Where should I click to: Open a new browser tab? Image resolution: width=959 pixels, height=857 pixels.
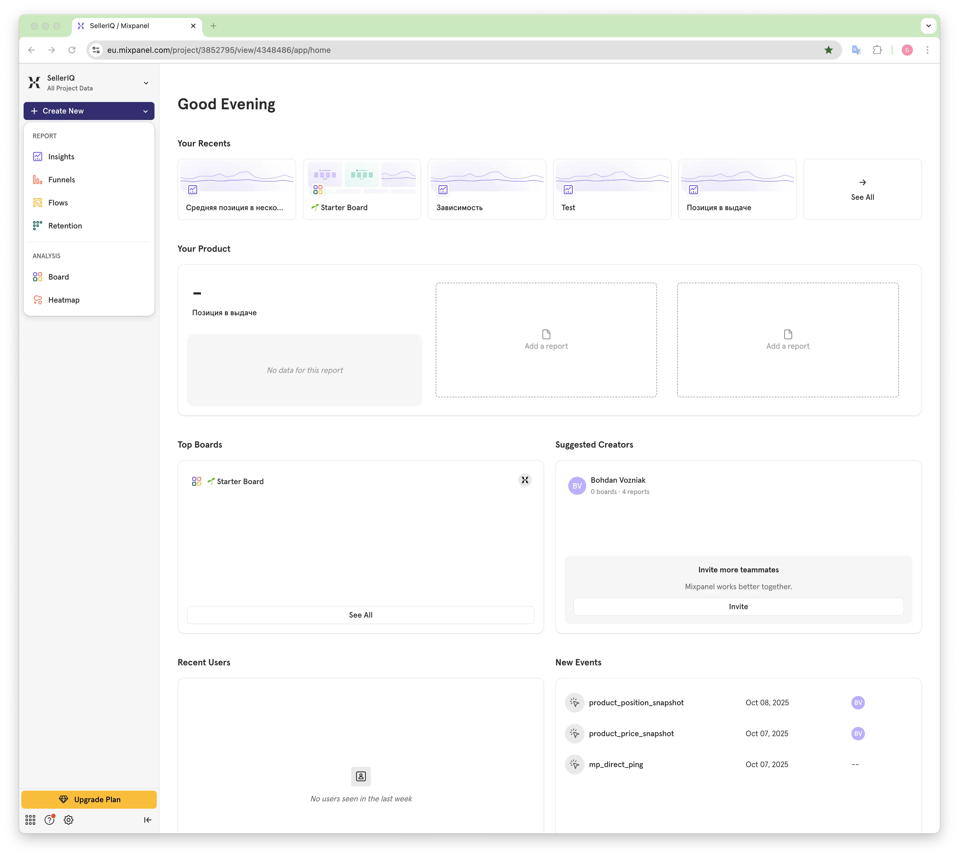(x=213, y=26)
